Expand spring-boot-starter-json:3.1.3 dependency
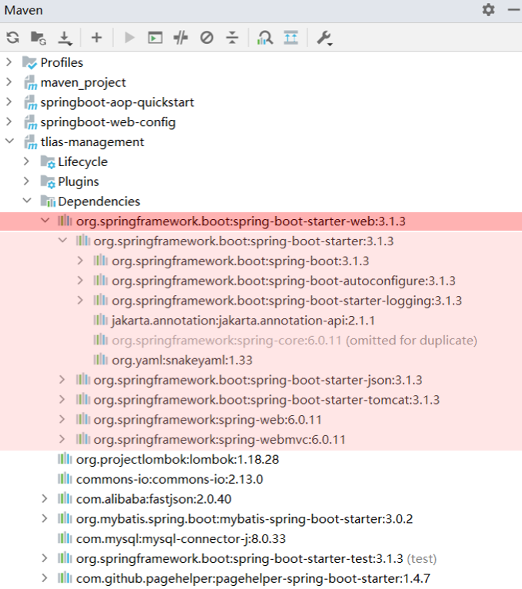Screen dimensions: 522x589 62,380
